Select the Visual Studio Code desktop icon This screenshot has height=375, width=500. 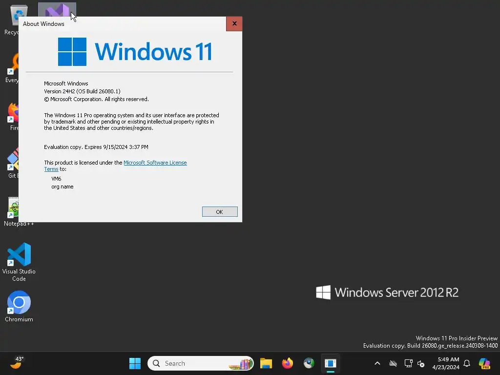(x=19, y=262)
